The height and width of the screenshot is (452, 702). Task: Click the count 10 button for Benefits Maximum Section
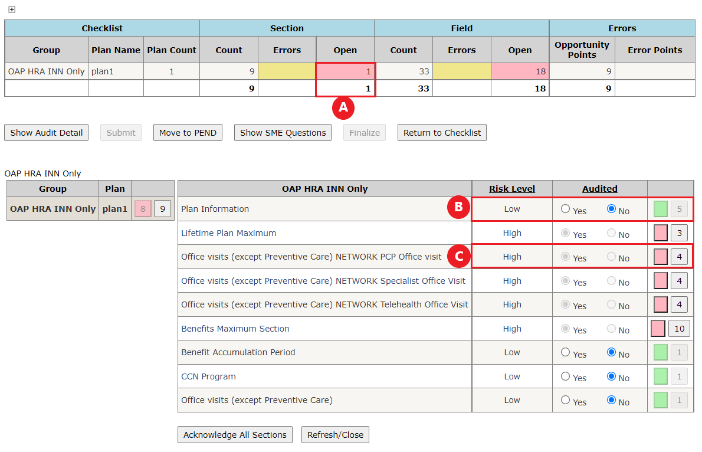(679, 328)
